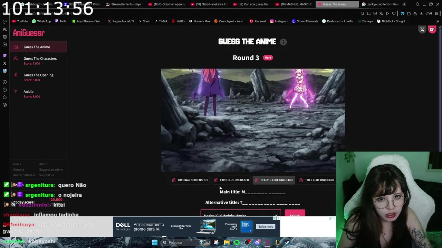The image size is (442, 248).
Task: Switch to Can you guess the tab
Action: pyautogui.click(x=252, y=4)
